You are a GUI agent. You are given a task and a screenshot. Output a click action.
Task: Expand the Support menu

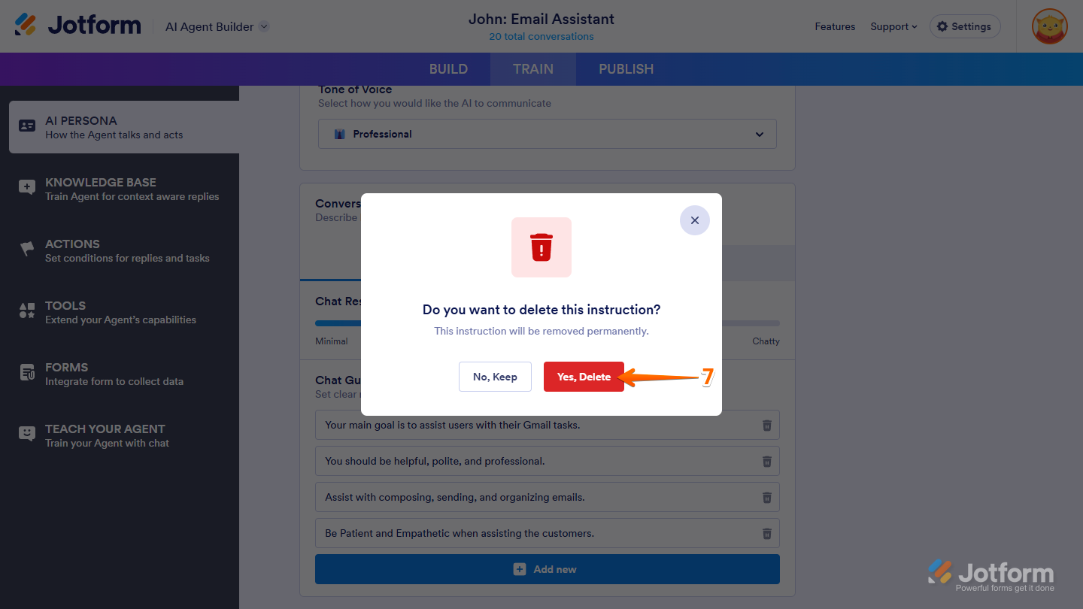coord(893,26)
